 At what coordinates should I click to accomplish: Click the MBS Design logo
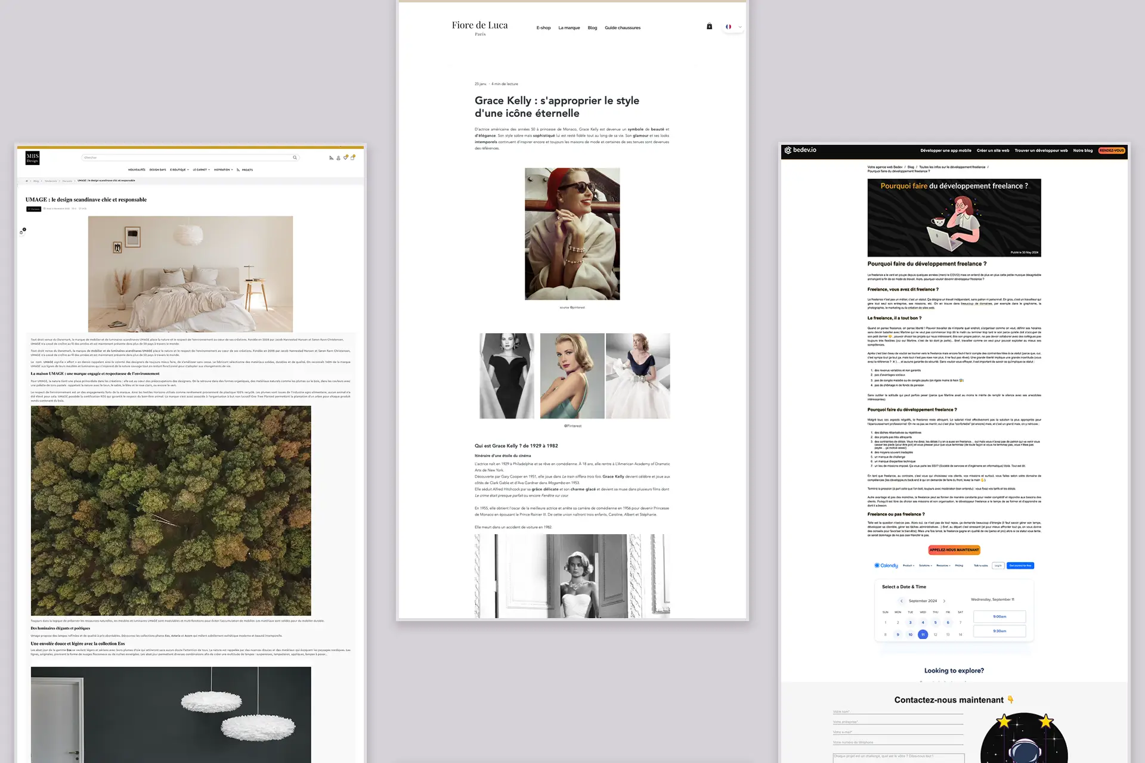(32, 158)
